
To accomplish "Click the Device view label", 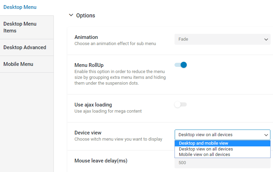I will (x=88, y=133).
